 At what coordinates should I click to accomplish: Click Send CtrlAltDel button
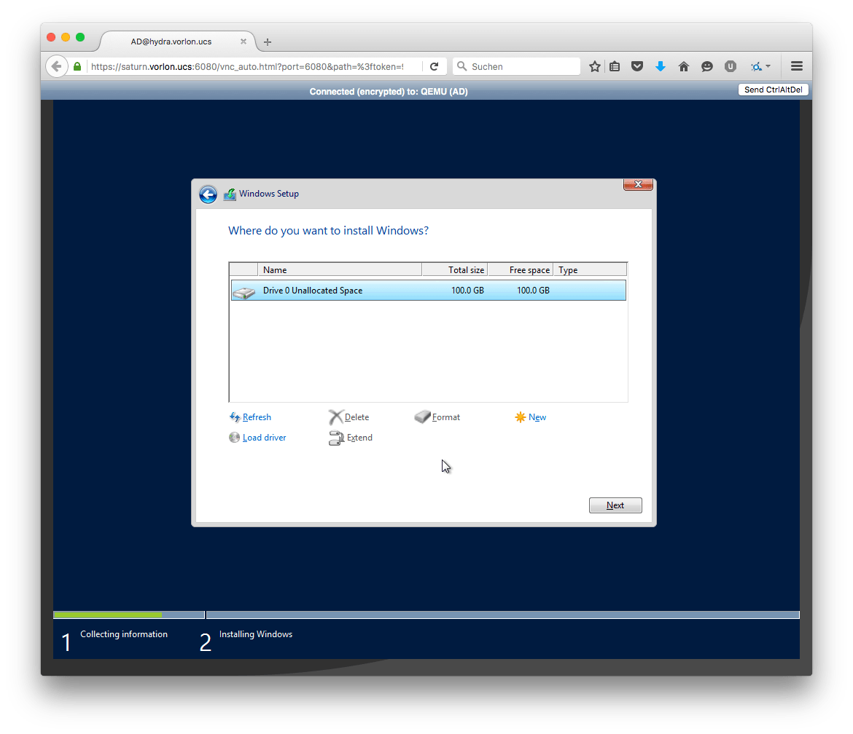774,90
